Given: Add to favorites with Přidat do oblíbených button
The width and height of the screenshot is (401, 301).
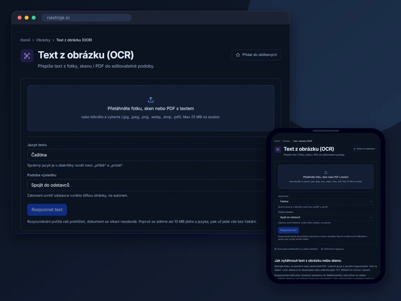Looking at the screenshot, I should 256,55.
